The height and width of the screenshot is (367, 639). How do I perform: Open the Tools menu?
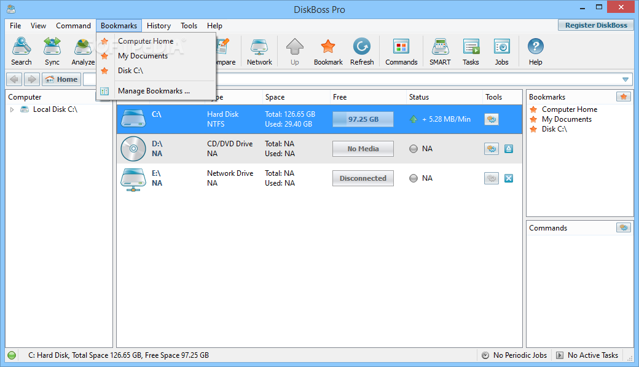click(x=189, y=26)
